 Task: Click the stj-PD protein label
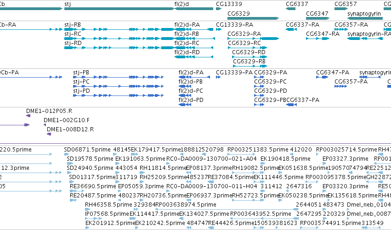[81, 91]
